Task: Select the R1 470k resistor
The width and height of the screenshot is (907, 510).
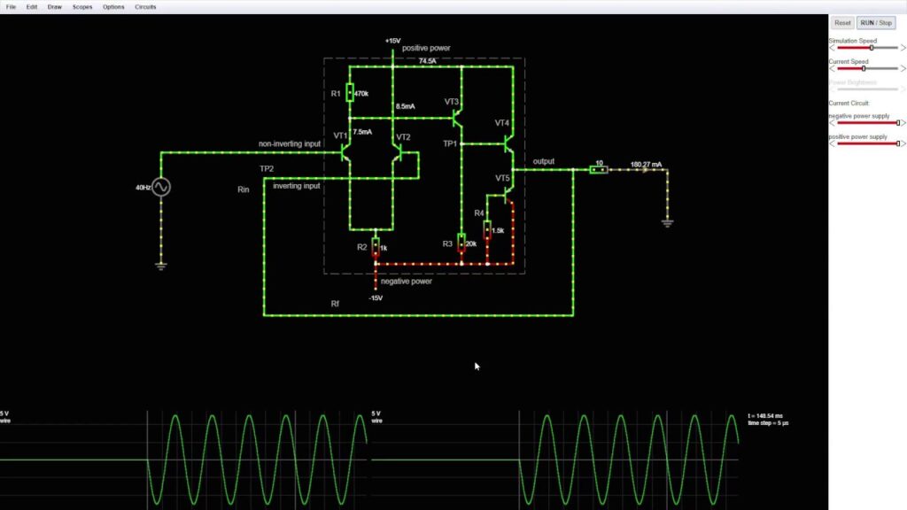Action: point(350,93)
